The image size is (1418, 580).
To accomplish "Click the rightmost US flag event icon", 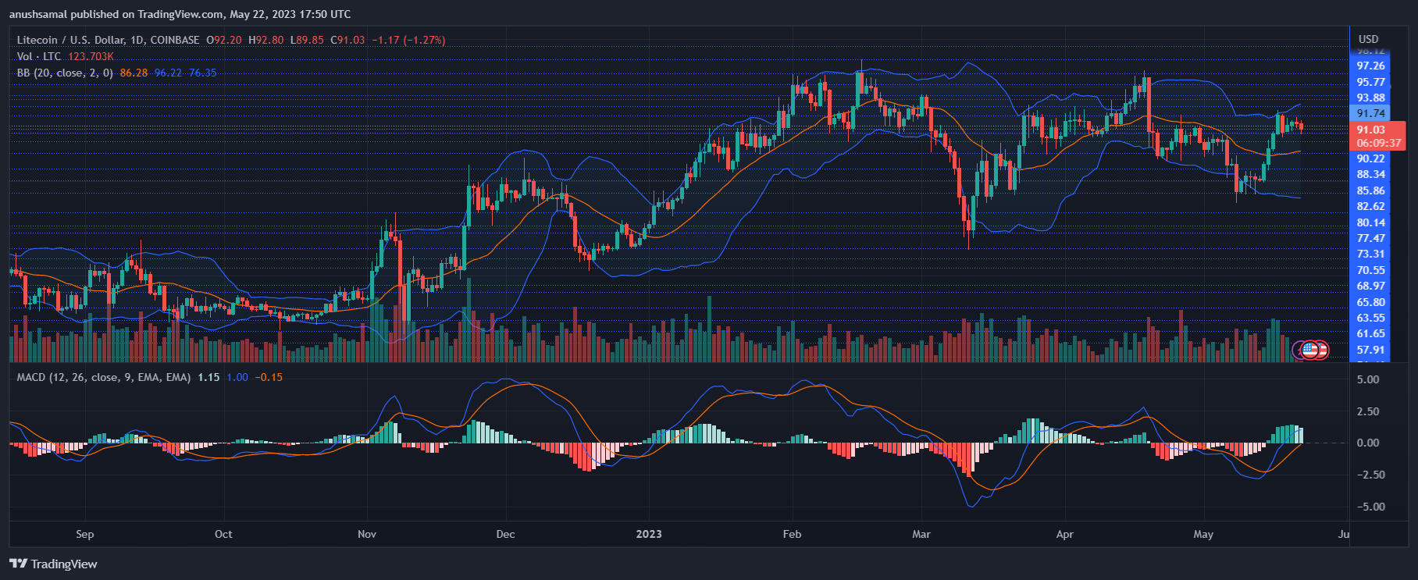I will click(1321, 350).
